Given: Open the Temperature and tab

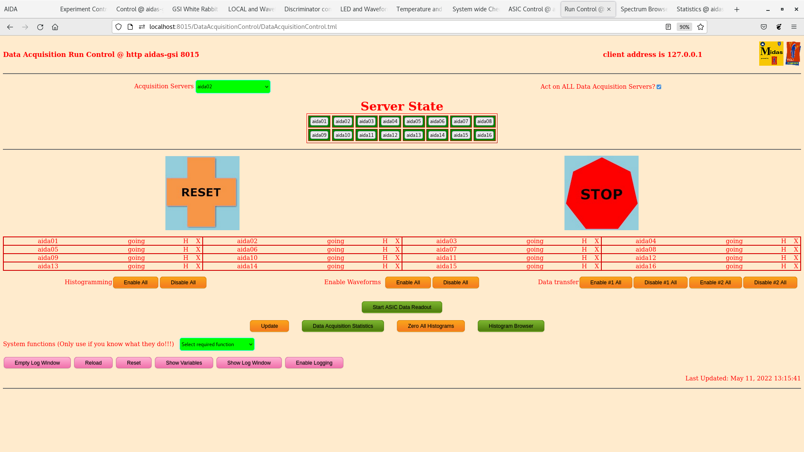Looking at the screenshot, I should pos(419,9).
